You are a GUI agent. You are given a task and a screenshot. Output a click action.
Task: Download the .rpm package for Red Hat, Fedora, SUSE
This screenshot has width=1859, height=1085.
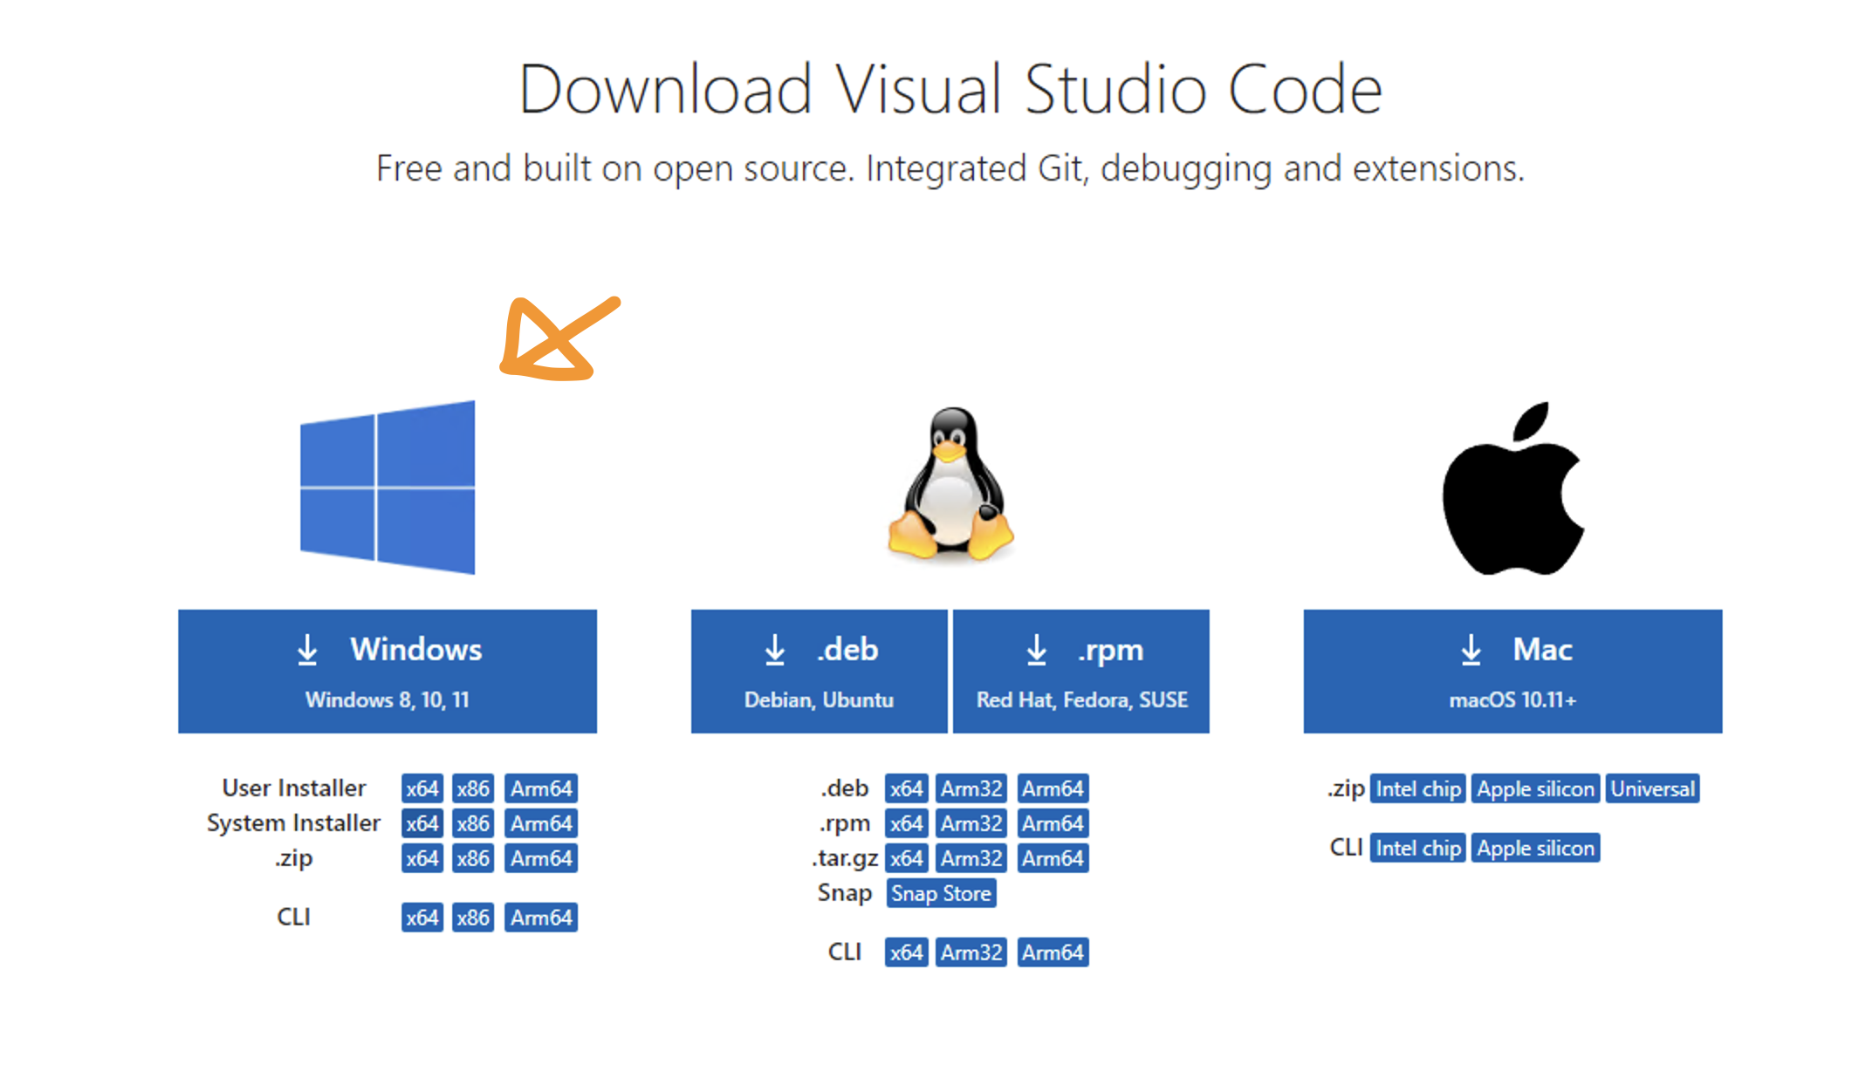1081,671
